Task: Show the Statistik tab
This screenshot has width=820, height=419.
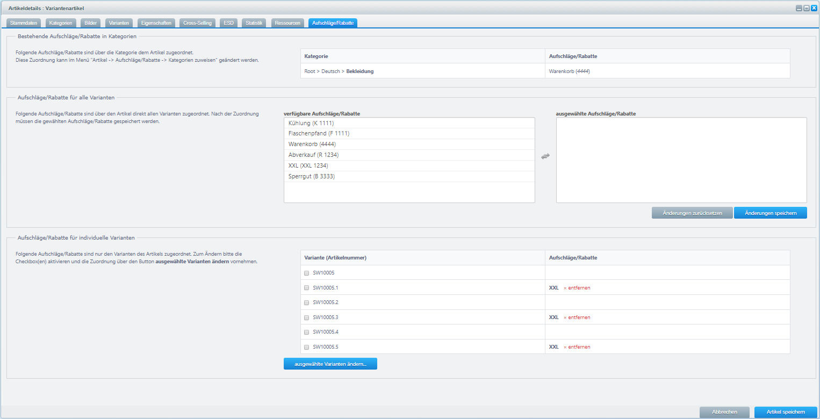Action: click(x=254, y=23)
